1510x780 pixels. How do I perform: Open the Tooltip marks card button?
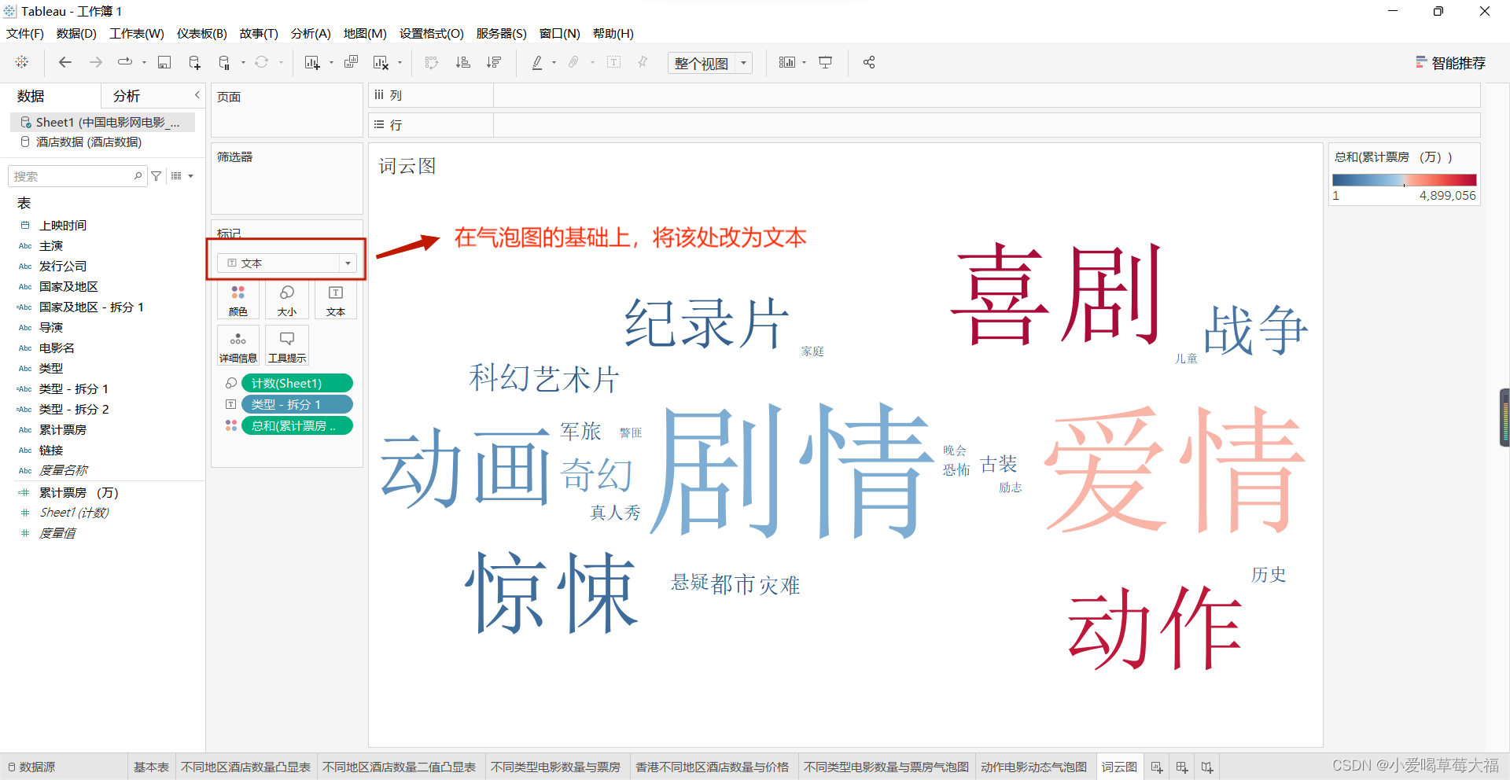pyautogui.click(x=287, y=347)
